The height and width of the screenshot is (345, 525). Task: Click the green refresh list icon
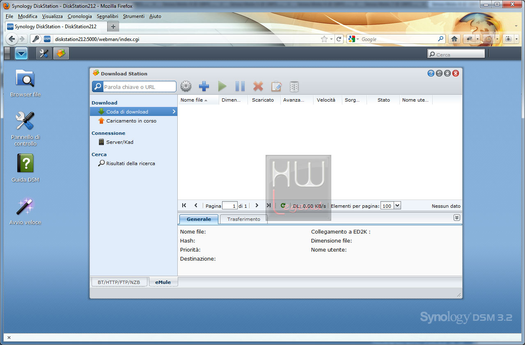[283, 206]
